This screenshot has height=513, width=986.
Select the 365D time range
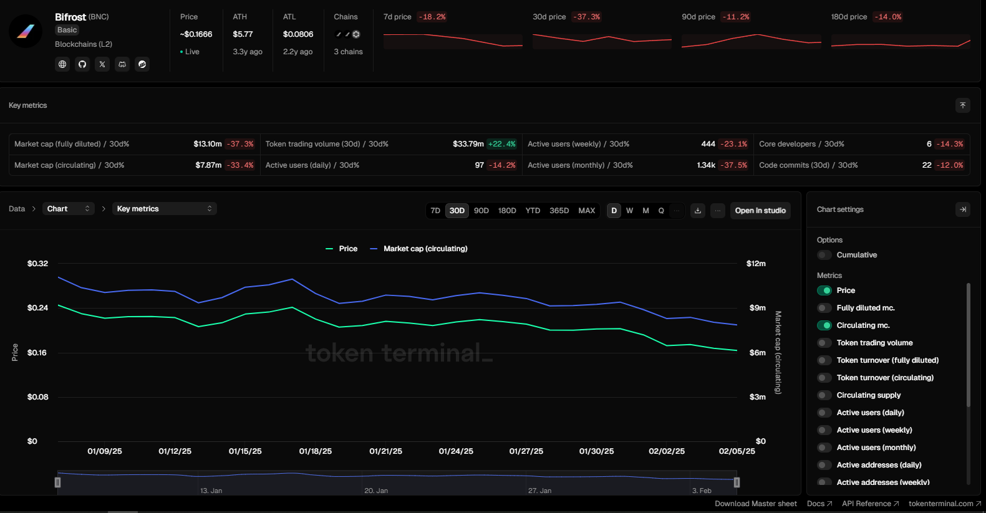(x=559, y=211)
